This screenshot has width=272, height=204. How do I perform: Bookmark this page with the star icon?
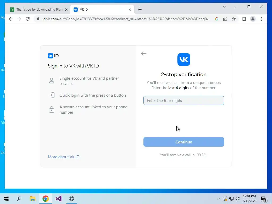click(x=234, y=19)
